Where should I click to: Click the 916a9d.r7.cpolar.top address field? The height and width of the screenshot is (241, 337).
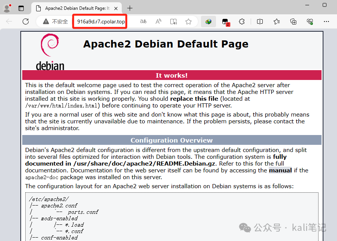pyautogui.click(x=101, y=21)
